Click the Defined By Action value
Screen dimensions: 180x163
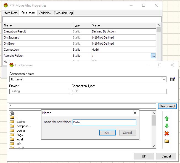point(104,31)
